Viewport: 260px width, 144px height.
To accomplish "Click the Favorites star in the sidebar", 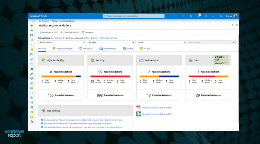I will click(32, 45).
